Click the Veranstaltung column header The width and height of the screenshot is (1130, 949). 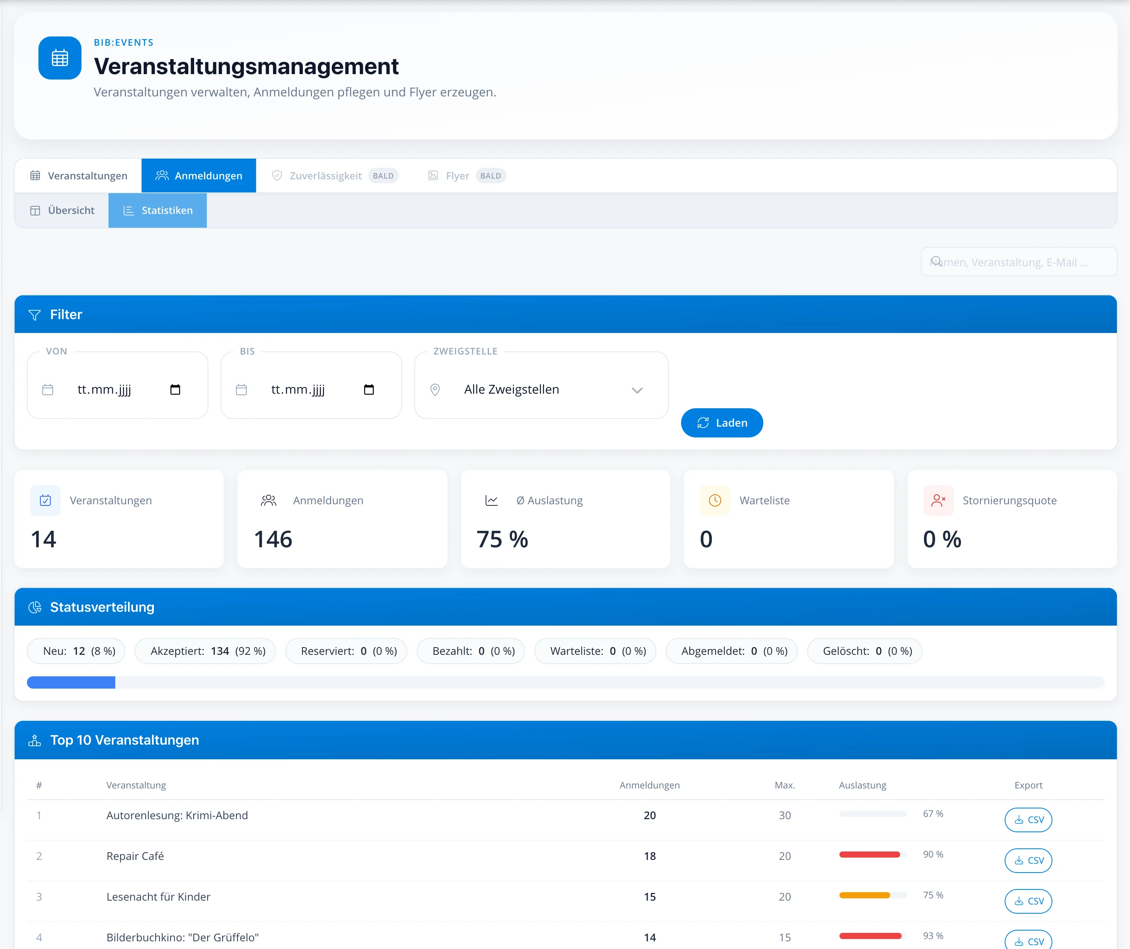pyautogui.click(x=136, y=785)
